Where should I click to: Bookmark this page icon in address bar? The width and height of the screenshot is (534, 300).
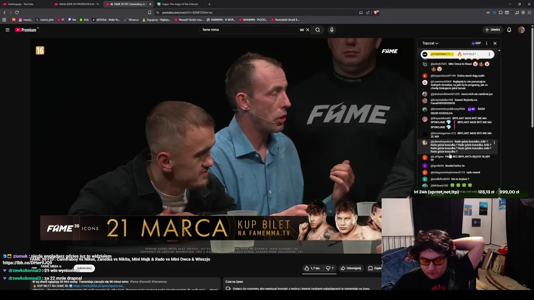coord(149,12)
